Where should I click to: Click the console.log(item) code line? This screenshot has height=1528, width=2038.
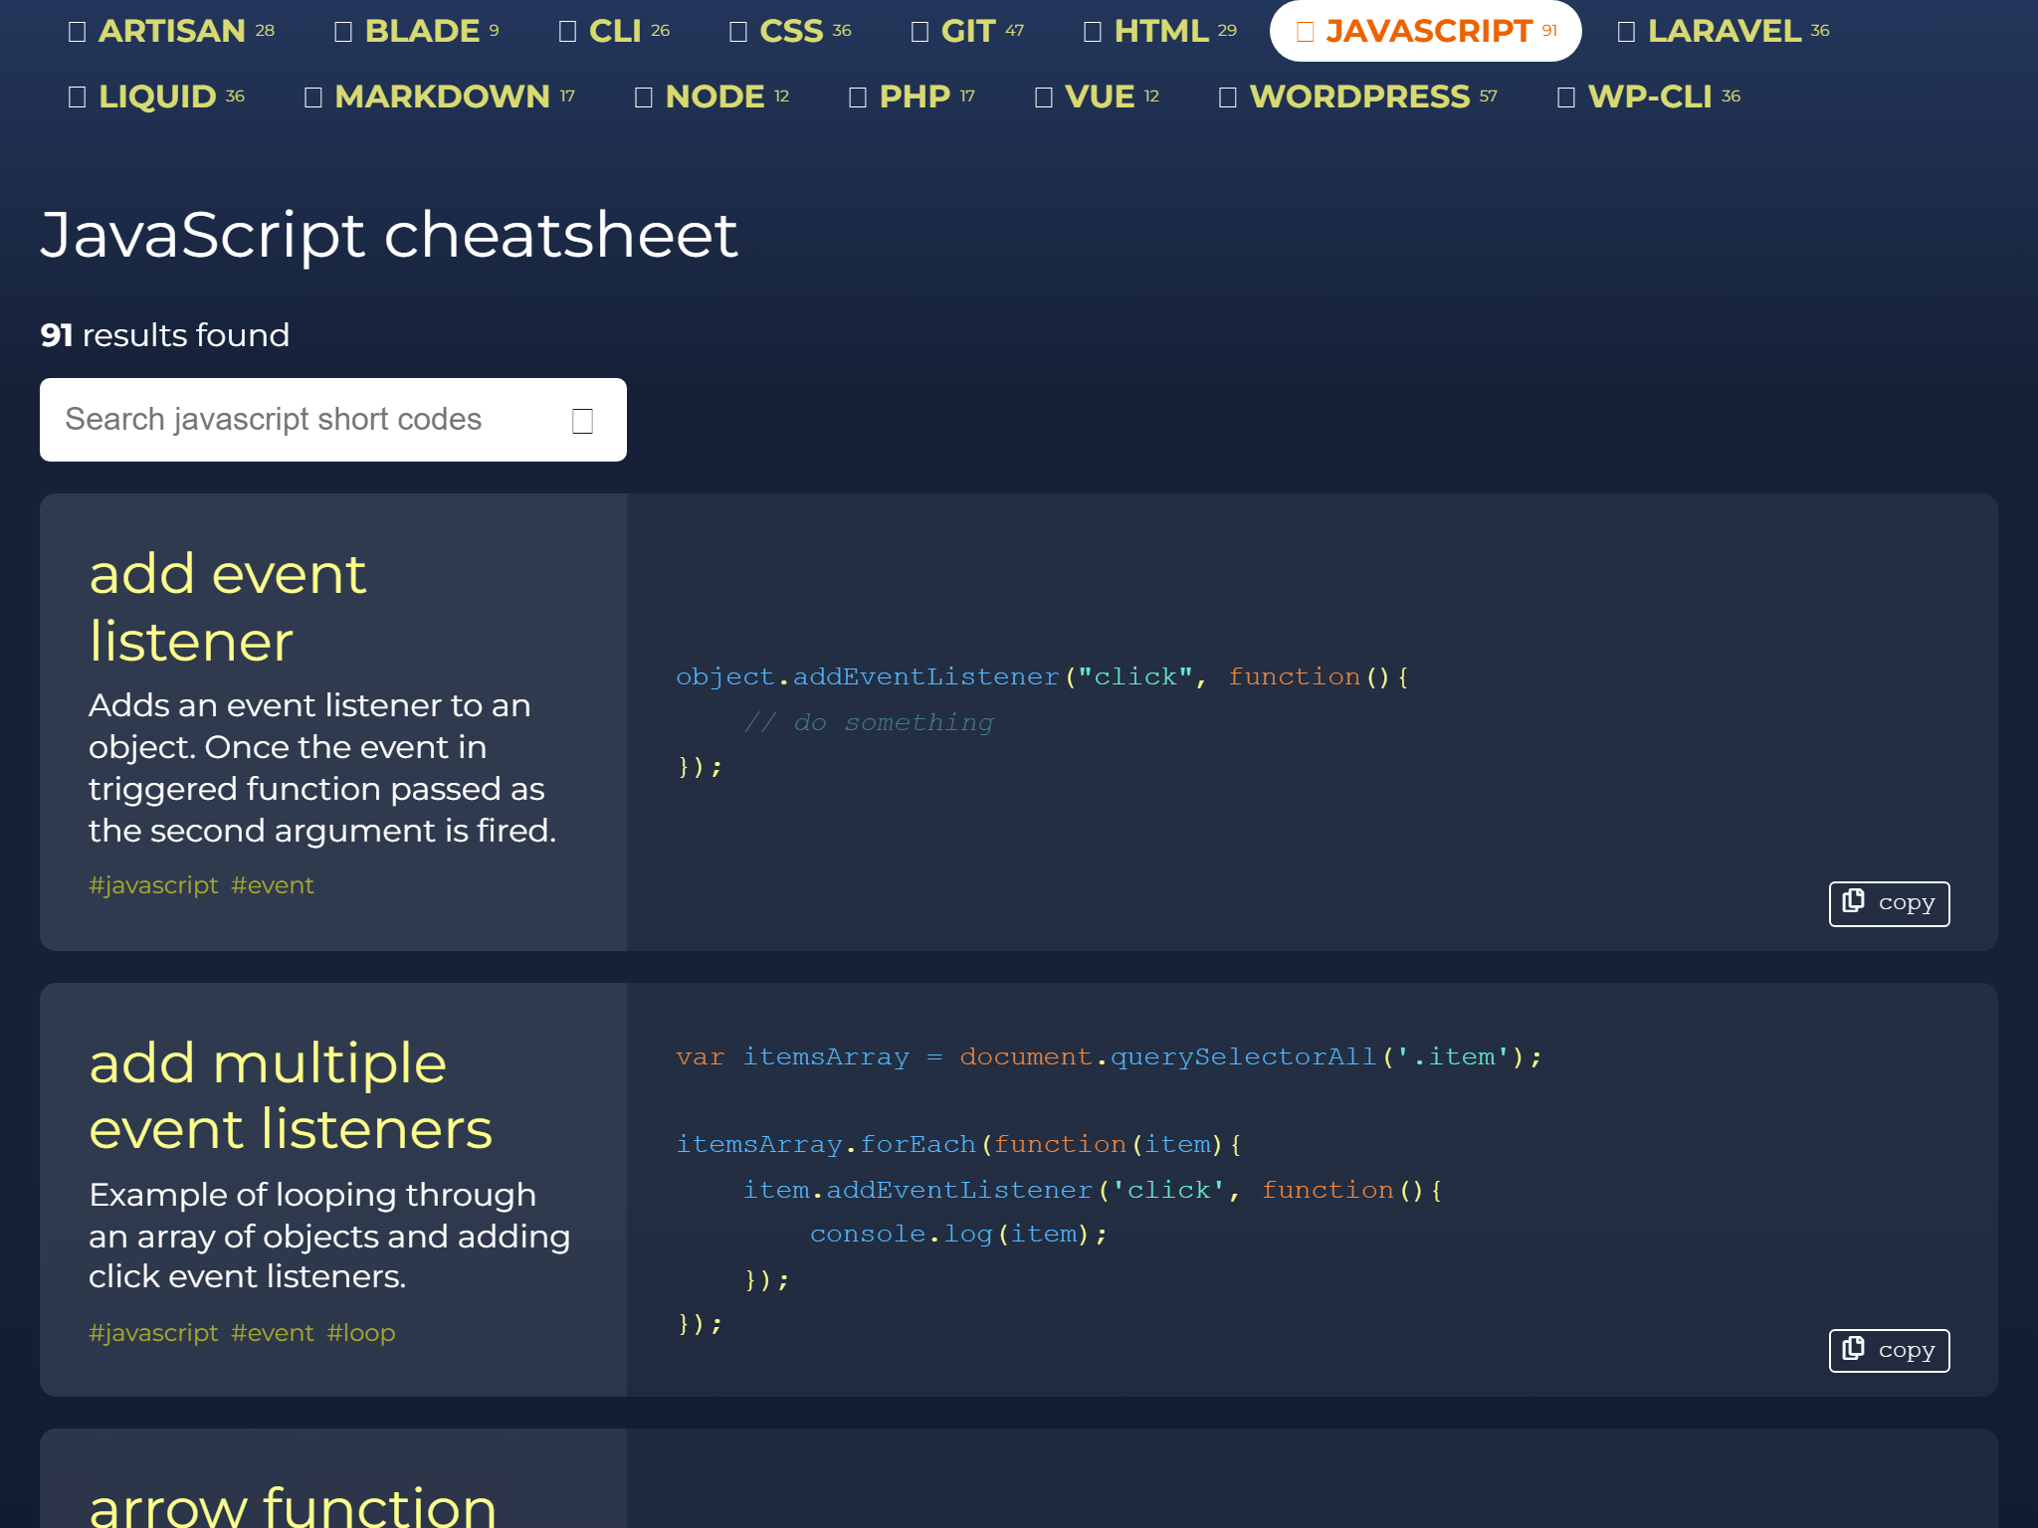(x=958, y=1234)
